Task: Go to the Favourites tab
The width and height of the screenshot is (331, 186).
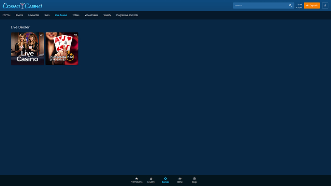Action: click(x=34, y=15)
